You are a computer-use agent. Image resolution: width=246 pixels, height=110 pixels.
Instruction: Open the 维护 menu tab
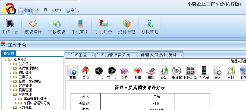(x=57, y=11)
